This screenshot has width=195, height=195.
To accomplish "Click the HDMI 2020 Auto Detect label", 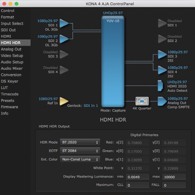I will point(177,89).
